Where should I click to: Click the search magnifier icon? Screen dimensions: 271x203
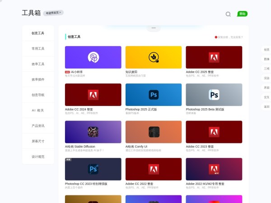pyautogui.click(x=228, y=14)
